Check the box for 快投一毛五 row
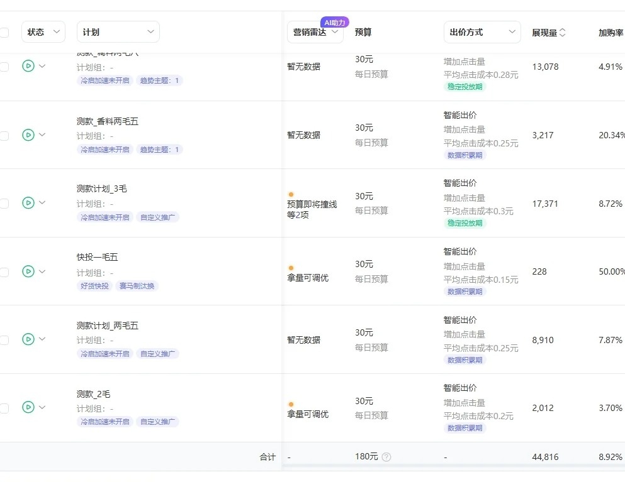 click(4, 272)
